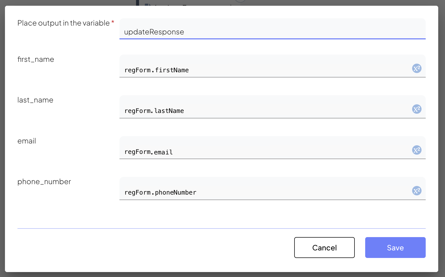
Task: Click the red required asterisk marker
Action: point(113,22)
